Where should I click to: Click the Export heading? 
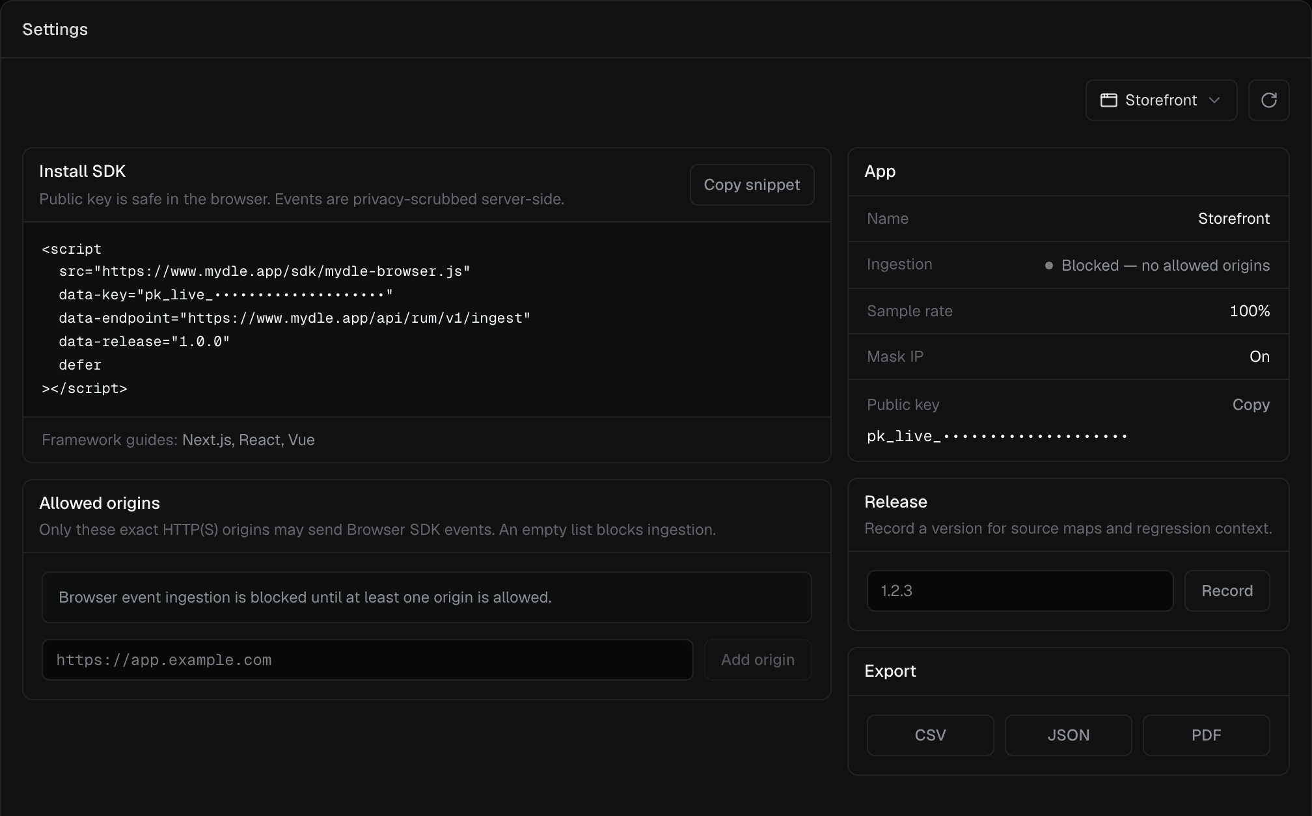point(890,671)
